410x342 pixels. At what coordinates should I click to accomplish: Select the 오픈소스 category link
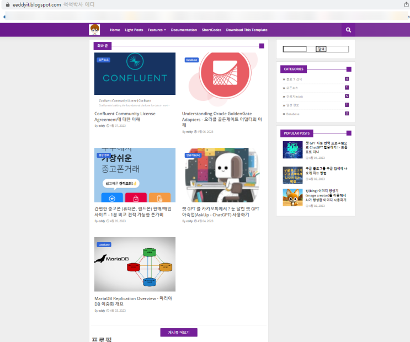[x=292, y=88]
